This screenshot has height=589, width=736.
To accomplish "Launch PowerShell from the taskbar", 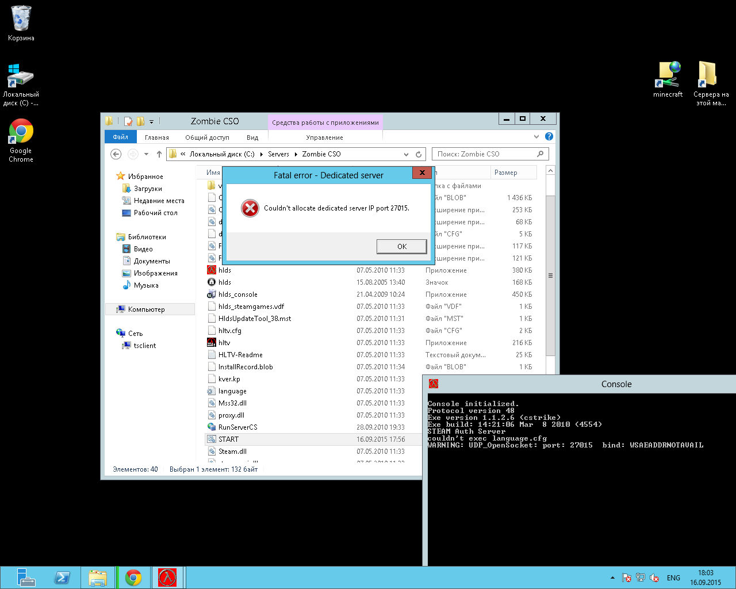I will [x=62, y=577].
